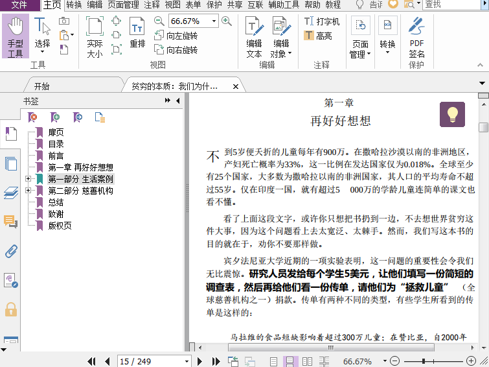Delete the bookmark with the red-x bookmark icon

tap(32, 117)
